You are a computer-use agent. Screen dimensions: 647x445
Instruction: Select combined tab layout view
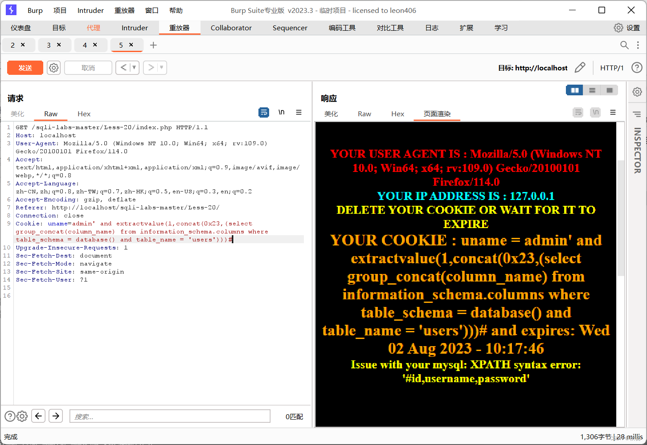point(610,90)
